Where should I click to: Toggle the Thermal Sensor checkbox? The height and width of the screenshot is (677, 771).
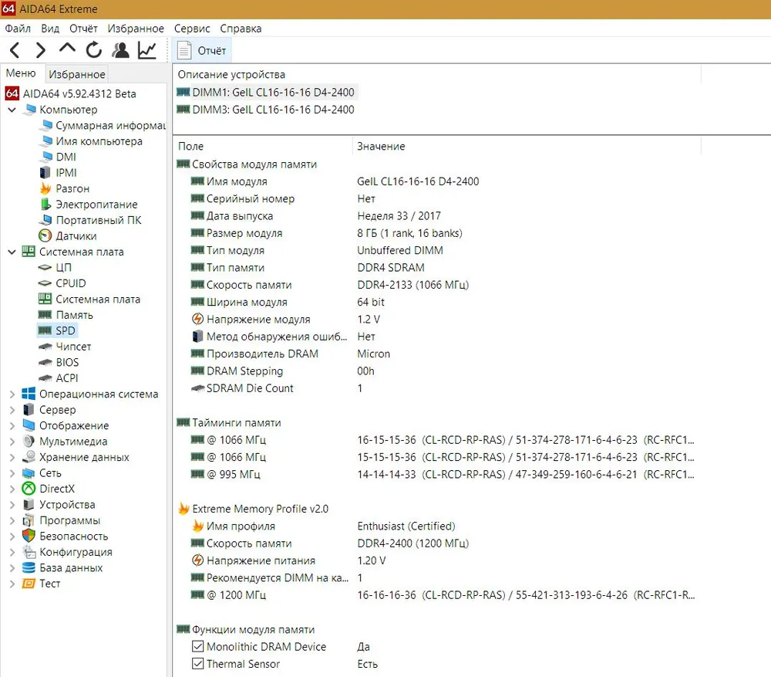click(x=197, y=664)
